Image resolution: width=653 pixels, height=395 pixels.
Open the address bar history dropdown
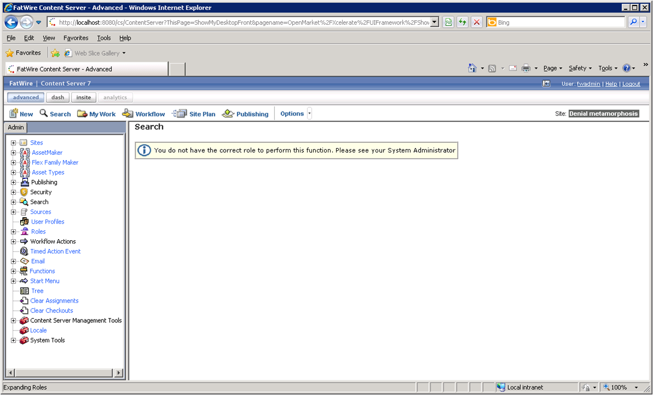[x=435, y=22]
